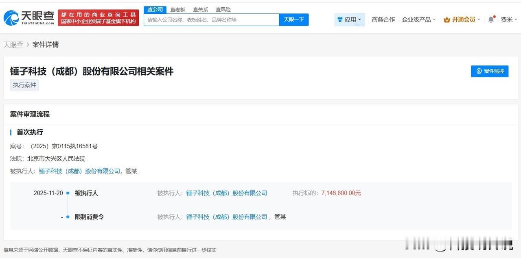Open 锤子科技 link in the 限制消费令 row
The width and height of the screenshot is (521, 258).
(227, 217)
